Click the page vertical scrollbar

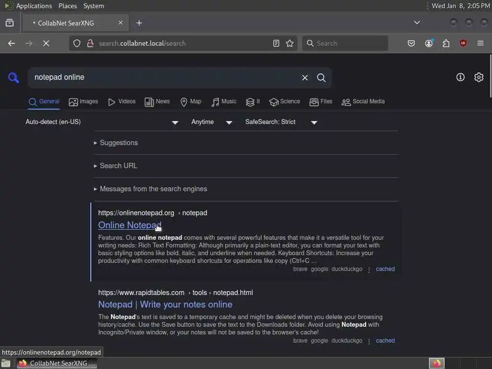490,76
